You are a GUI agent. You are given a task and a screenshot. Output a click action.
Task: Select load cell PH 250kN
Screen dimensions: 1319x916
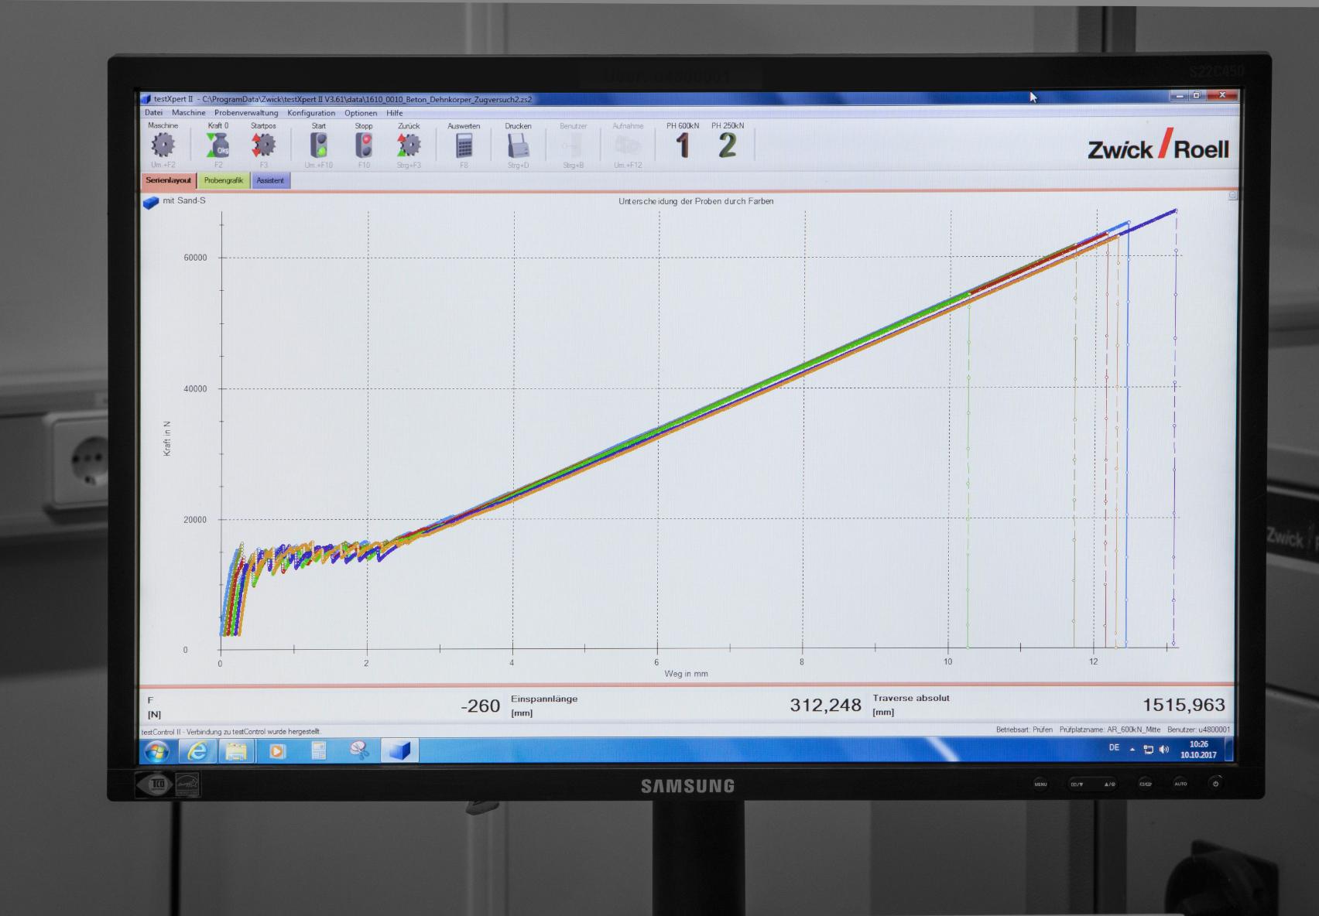point(727,145)
